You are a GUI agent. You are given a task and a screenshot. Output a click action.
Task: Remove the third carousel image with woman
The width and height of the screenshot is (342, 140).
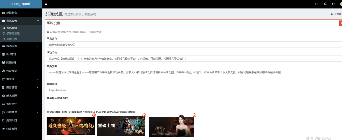click(x=194, y=115)
